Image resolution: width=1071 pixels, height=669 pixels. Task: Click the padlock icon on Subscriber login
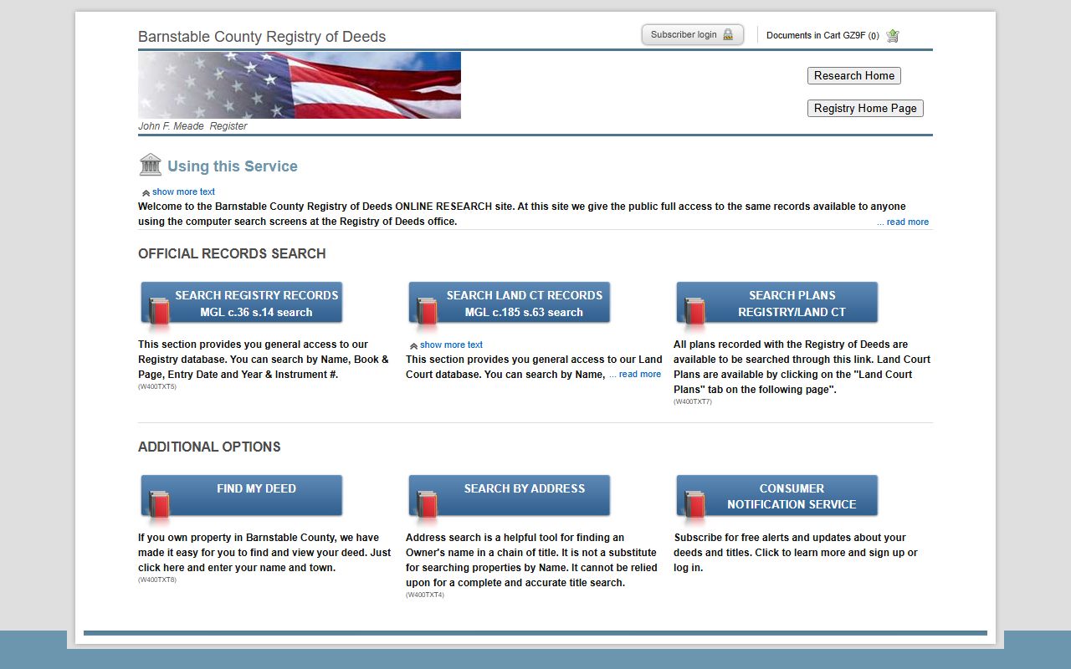coord(728,35)
